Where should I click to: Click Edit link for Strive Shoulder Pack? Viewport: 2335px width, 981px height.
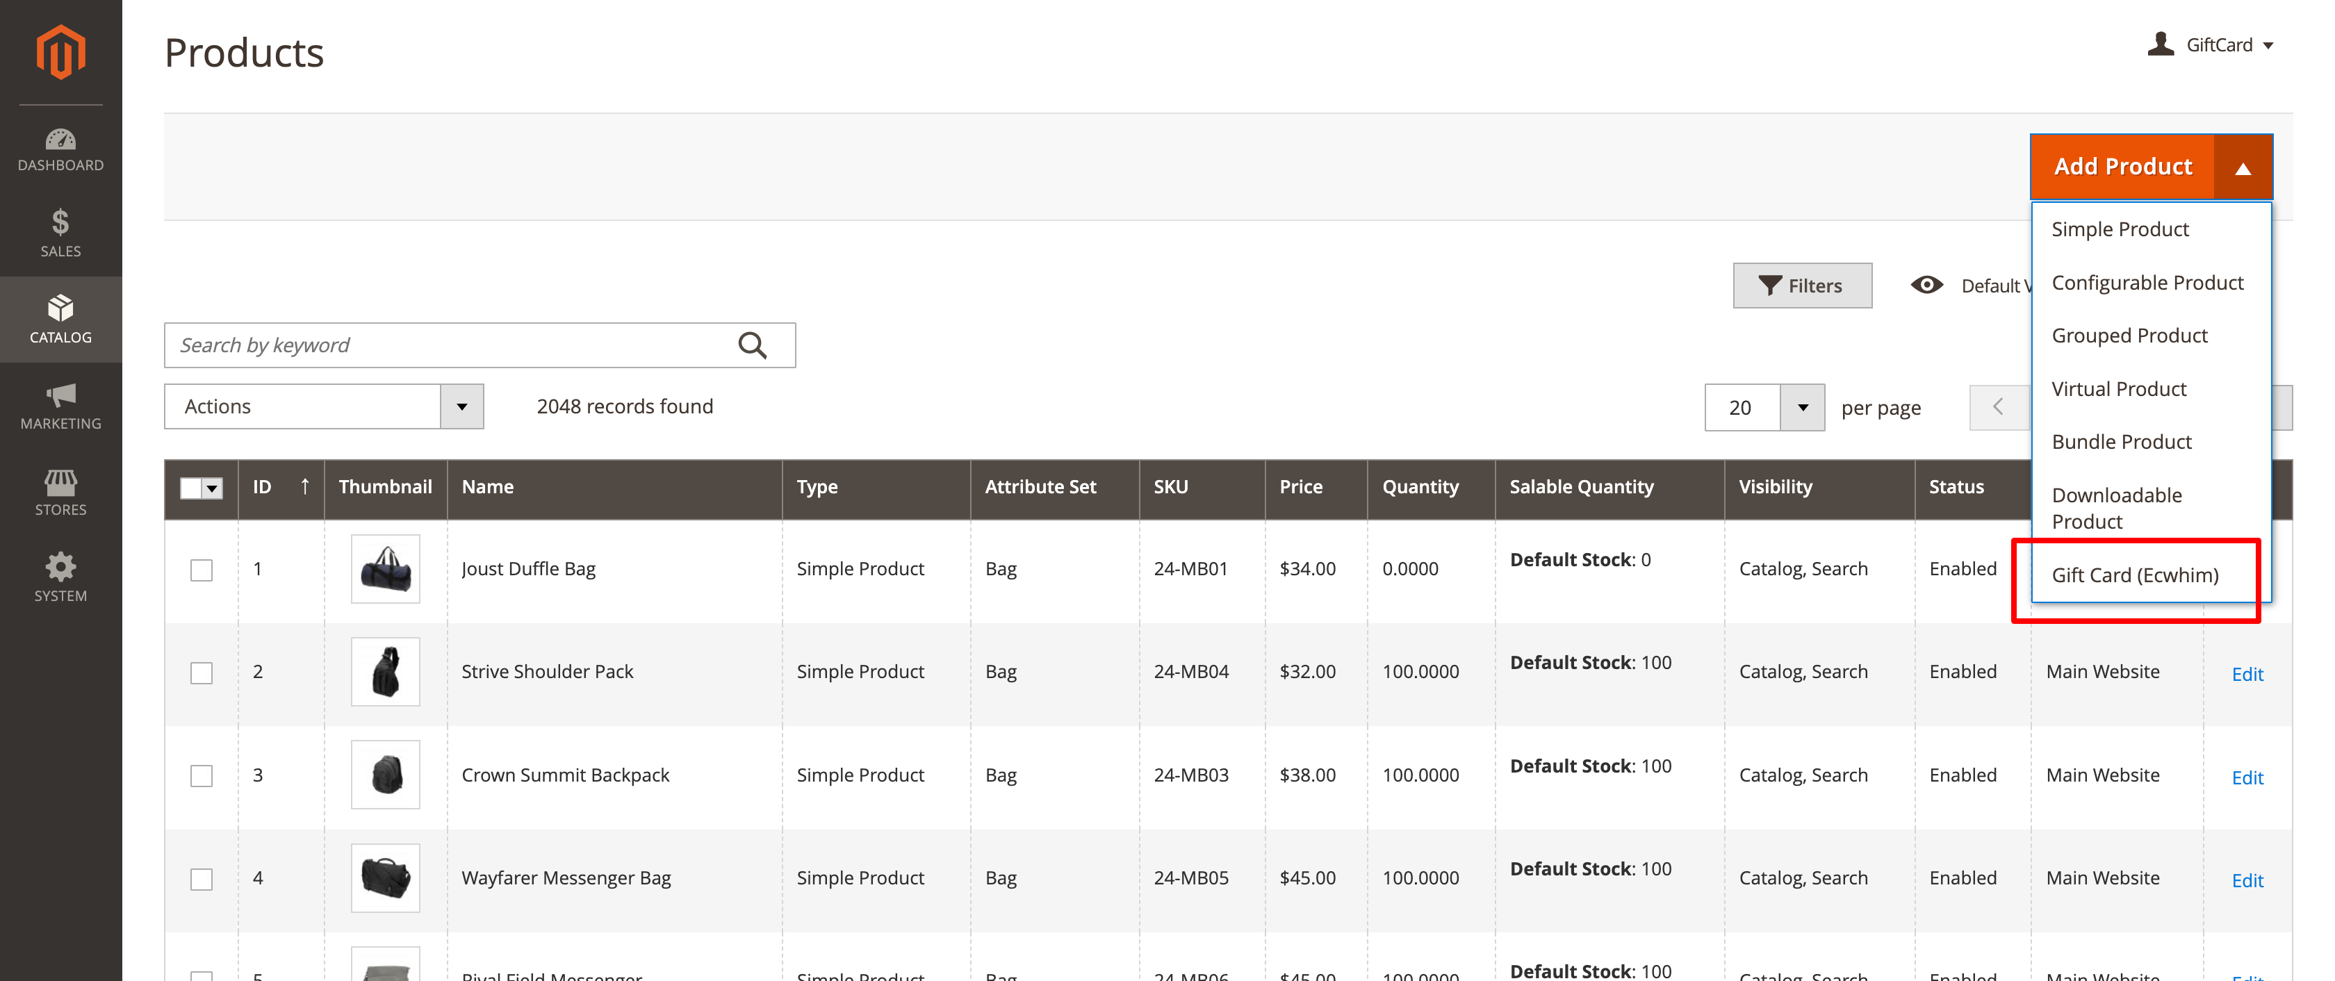(2247, 671)
